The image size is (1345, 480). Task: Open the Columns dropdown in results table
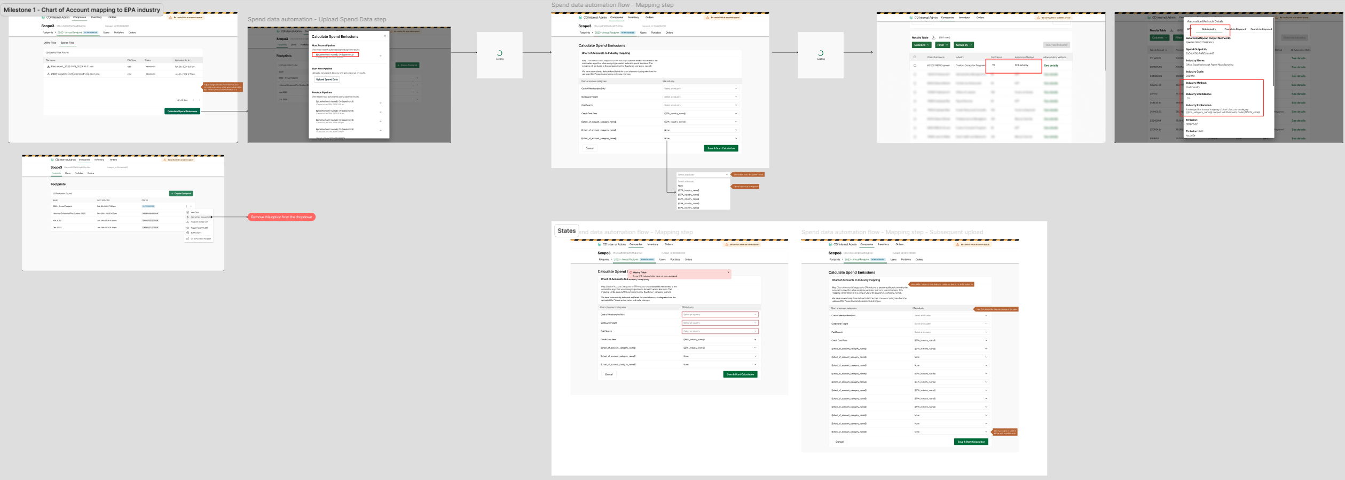922,45
